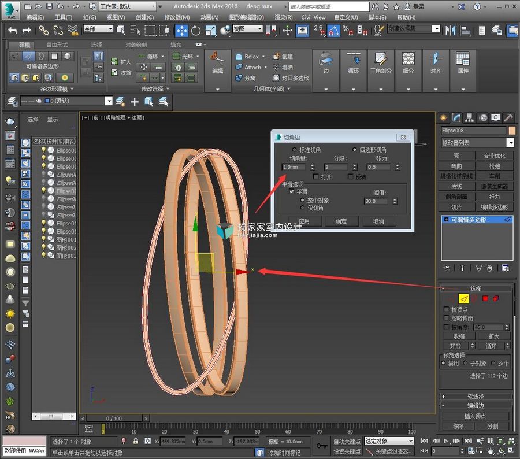520x459 pixels.
Task: Click the Play Animation button
Action: pos(446,441)
